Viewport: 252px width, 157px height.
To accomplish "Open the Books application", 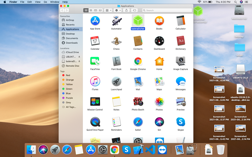I will point(159,21).
